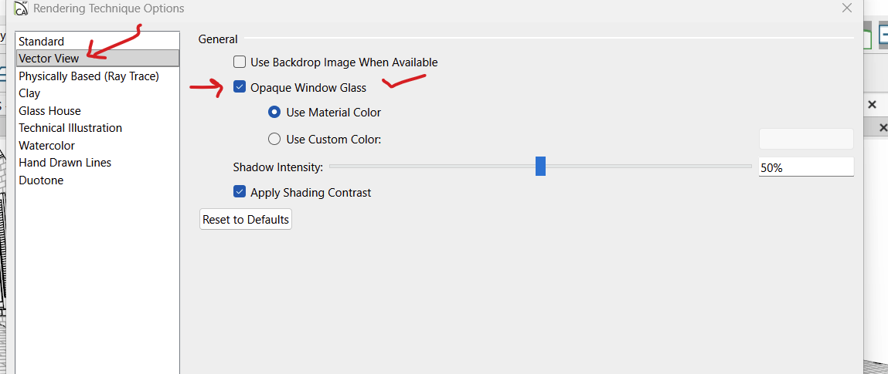
Task: Select the Clay rendering technique
Action: (29, 93)
